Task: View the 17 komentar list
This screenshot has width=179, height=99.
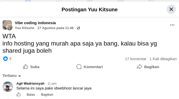Action: pos(135,59)
